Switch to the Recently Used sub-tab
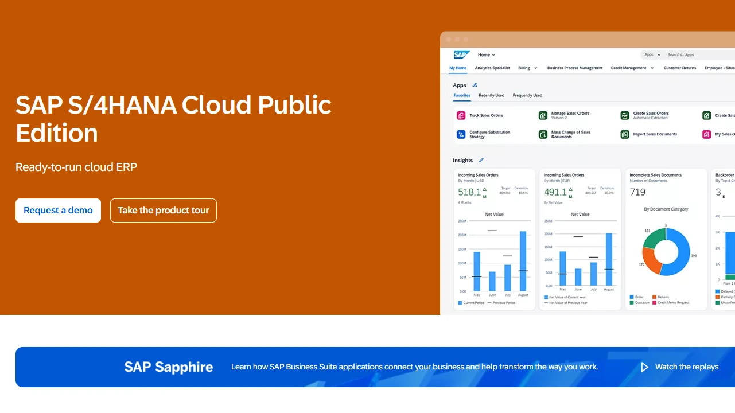The image size is (735, 413). click(x=492, y=96)
